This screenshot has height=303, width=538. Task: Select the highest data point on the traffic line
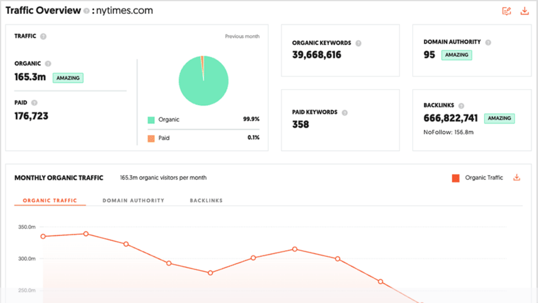coord(86,234)
